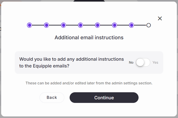Click the admin settings helper note

click(x=89, y=83)
